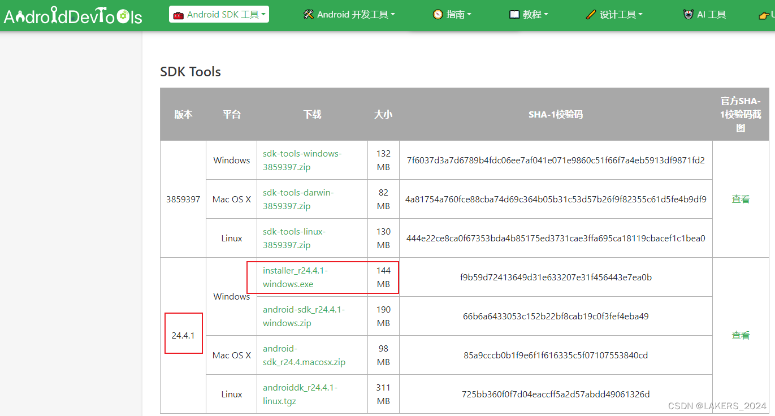This screenshot has width=775, height=416.
Task: Click the 下载 column header
Action: click(312, 114)
